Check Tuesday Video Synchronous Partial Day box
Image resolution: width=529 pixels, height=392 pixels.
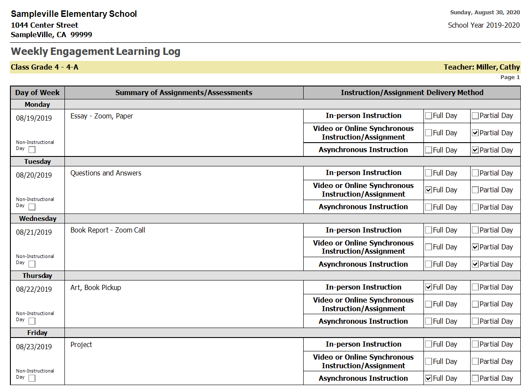475,190
